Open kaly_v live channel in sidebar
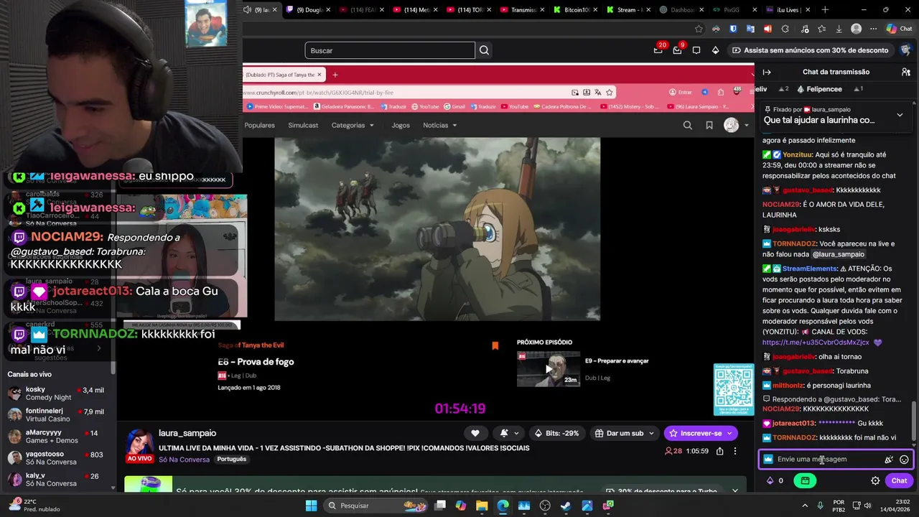The image size is (919, 517). [59, 480]
